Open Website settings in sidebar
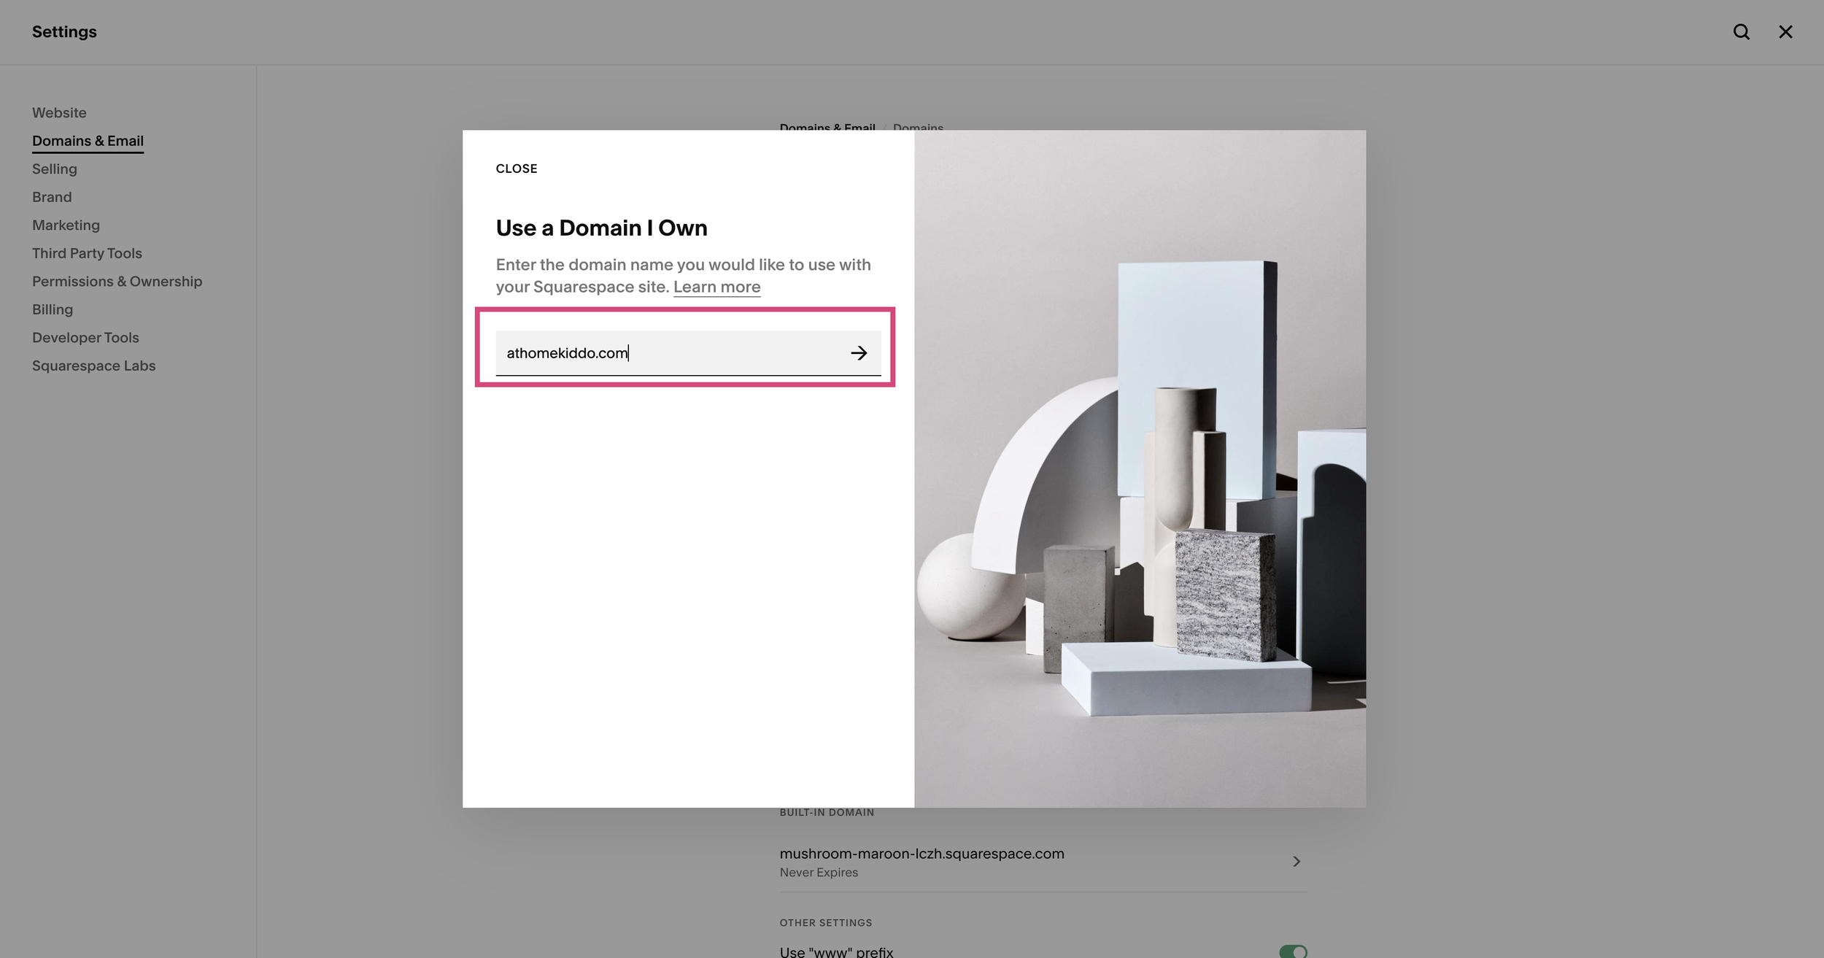The width and height of the screenshot is (1824, 958). (x=59, y=113)
